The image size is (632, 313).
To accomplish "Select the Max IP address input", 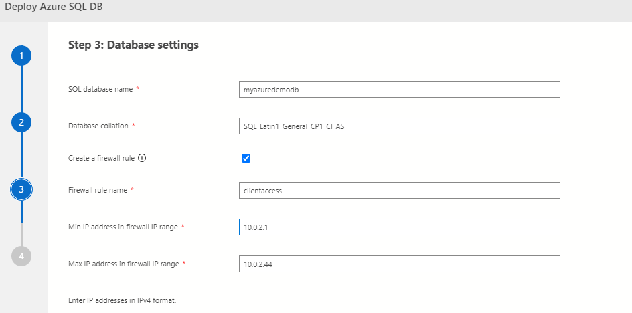I will pos(399,264).
